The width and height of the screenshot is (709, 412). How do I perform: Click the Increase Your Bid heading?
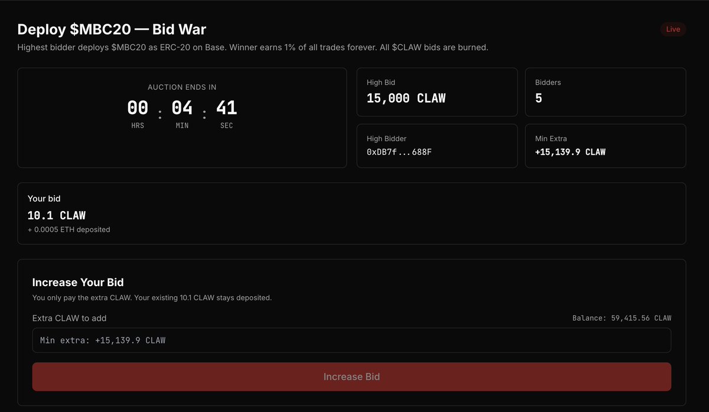[x=78, y=283]
